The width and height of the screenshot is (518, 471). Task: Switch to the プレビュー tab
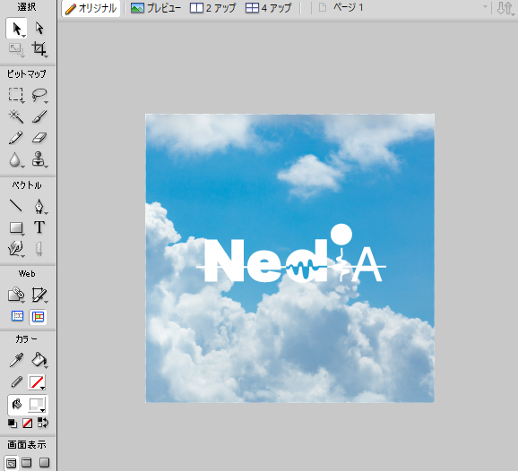(x=156, y=7)
